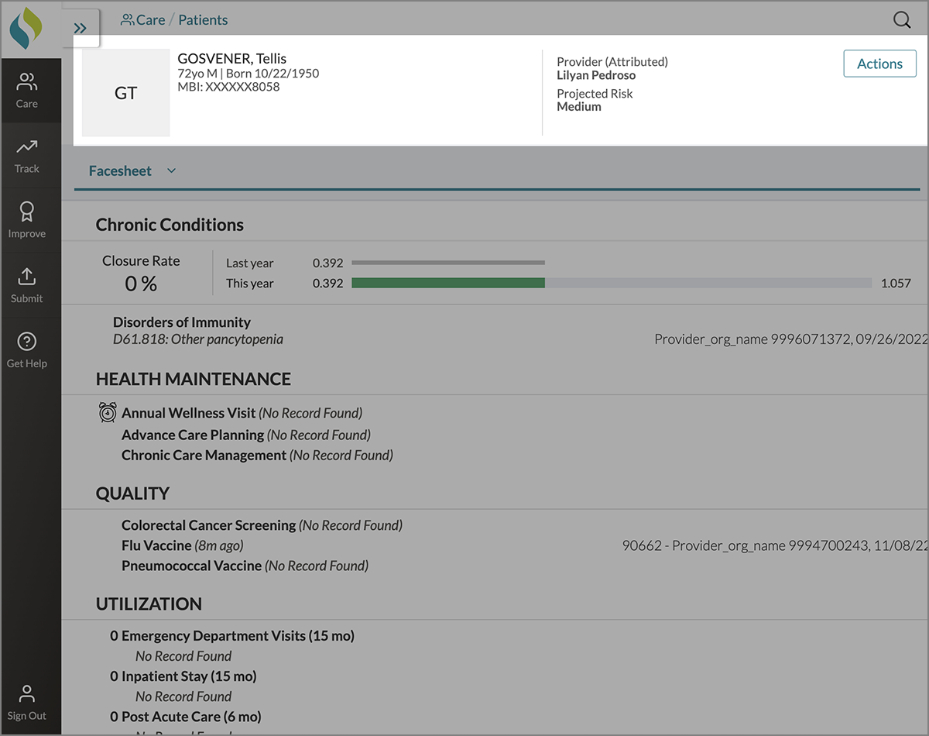Click the green leaf app logo

point(26,29)
